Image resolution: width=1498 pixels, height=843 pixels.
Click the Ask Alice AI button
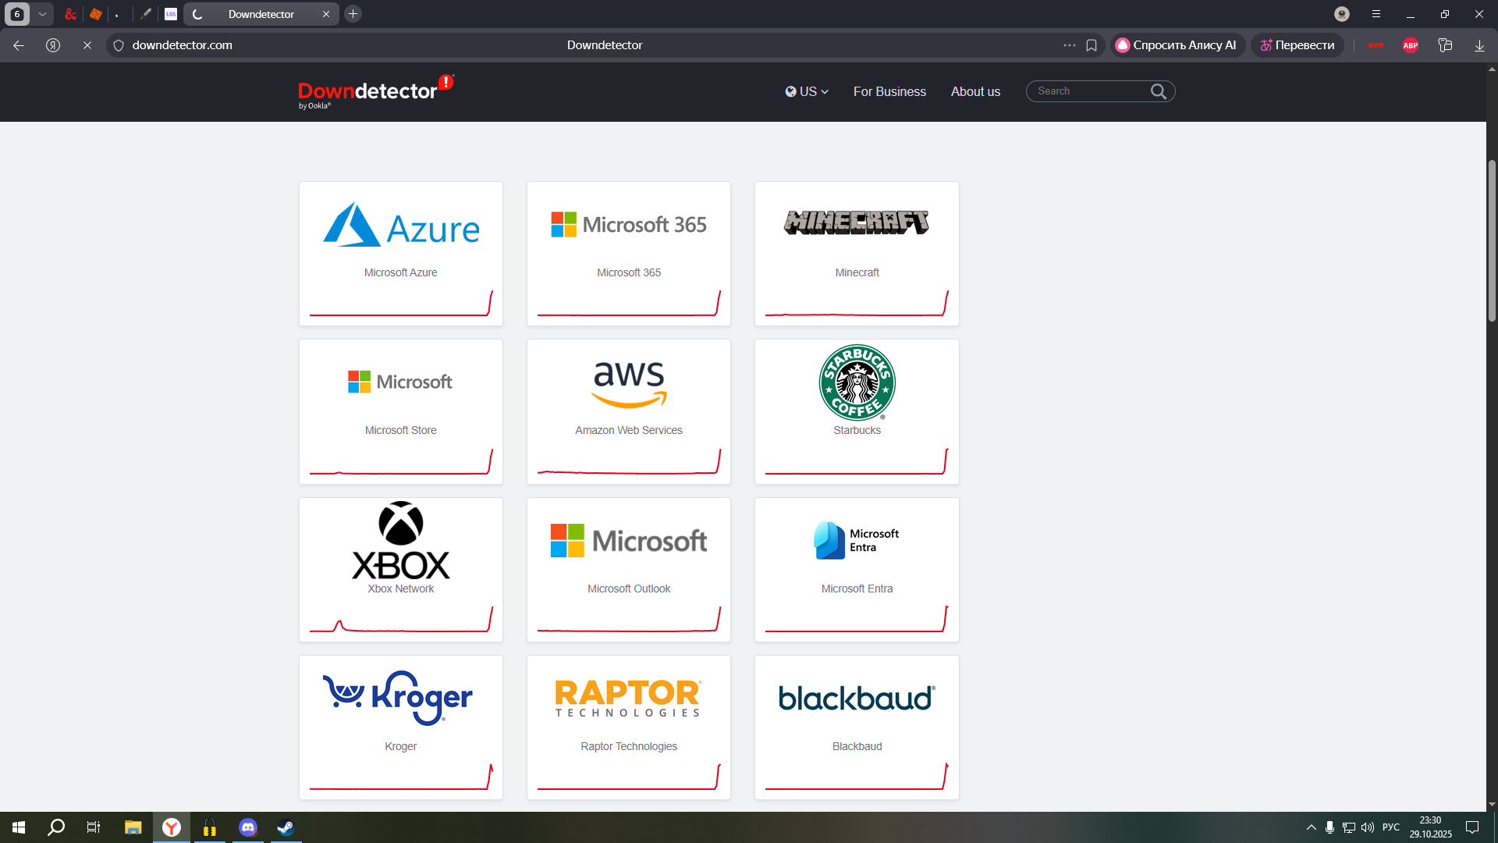[x=1177, y=45]
